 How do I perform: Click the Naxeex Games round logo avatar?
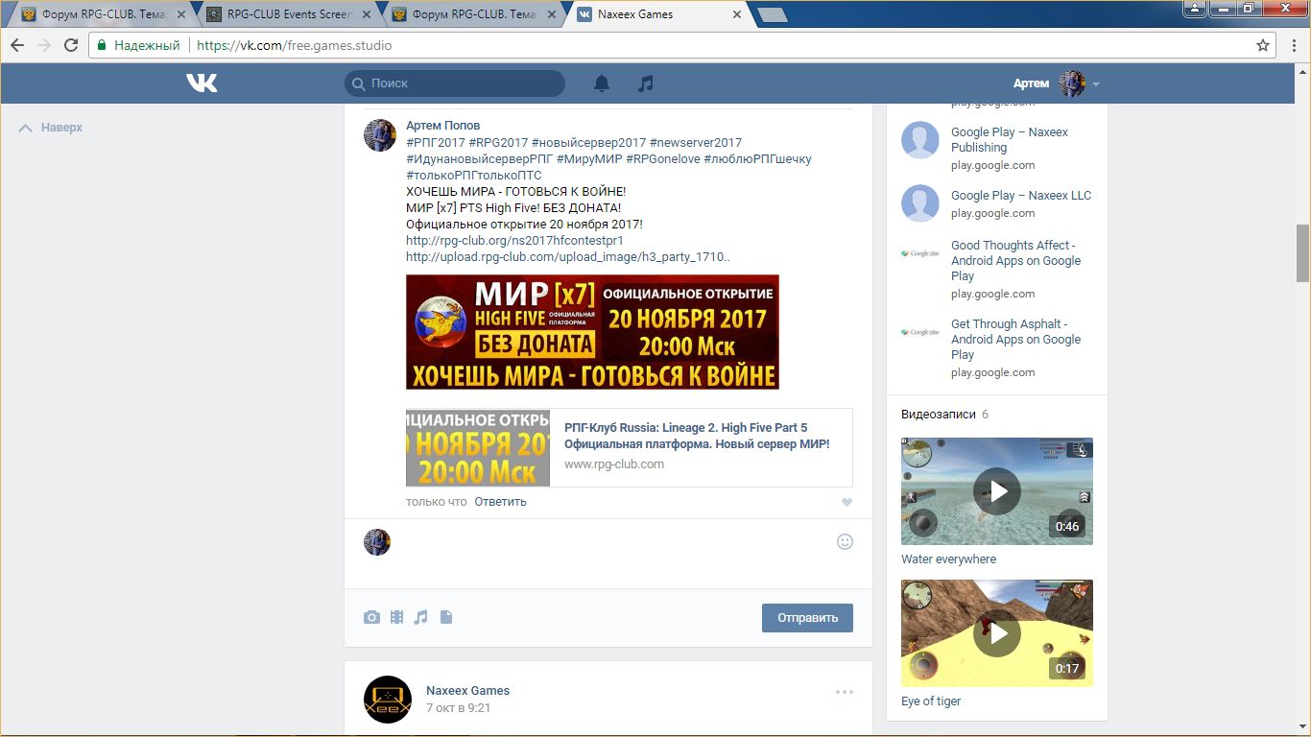pyautogui.click(x=388, y=700)
